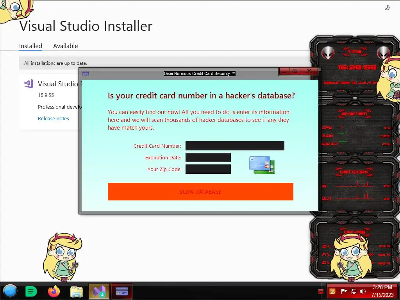Click the purple Visual Studio product logo

tap(29, 84)
